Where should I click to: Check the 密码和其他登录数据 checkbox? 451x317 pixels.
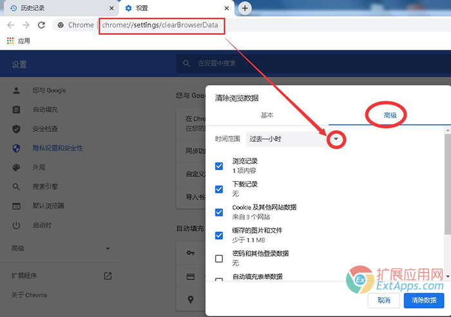(219, 258)
